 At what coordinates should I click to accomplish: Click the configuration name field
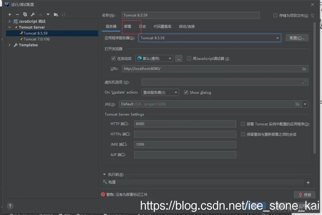tap(190, 15)
